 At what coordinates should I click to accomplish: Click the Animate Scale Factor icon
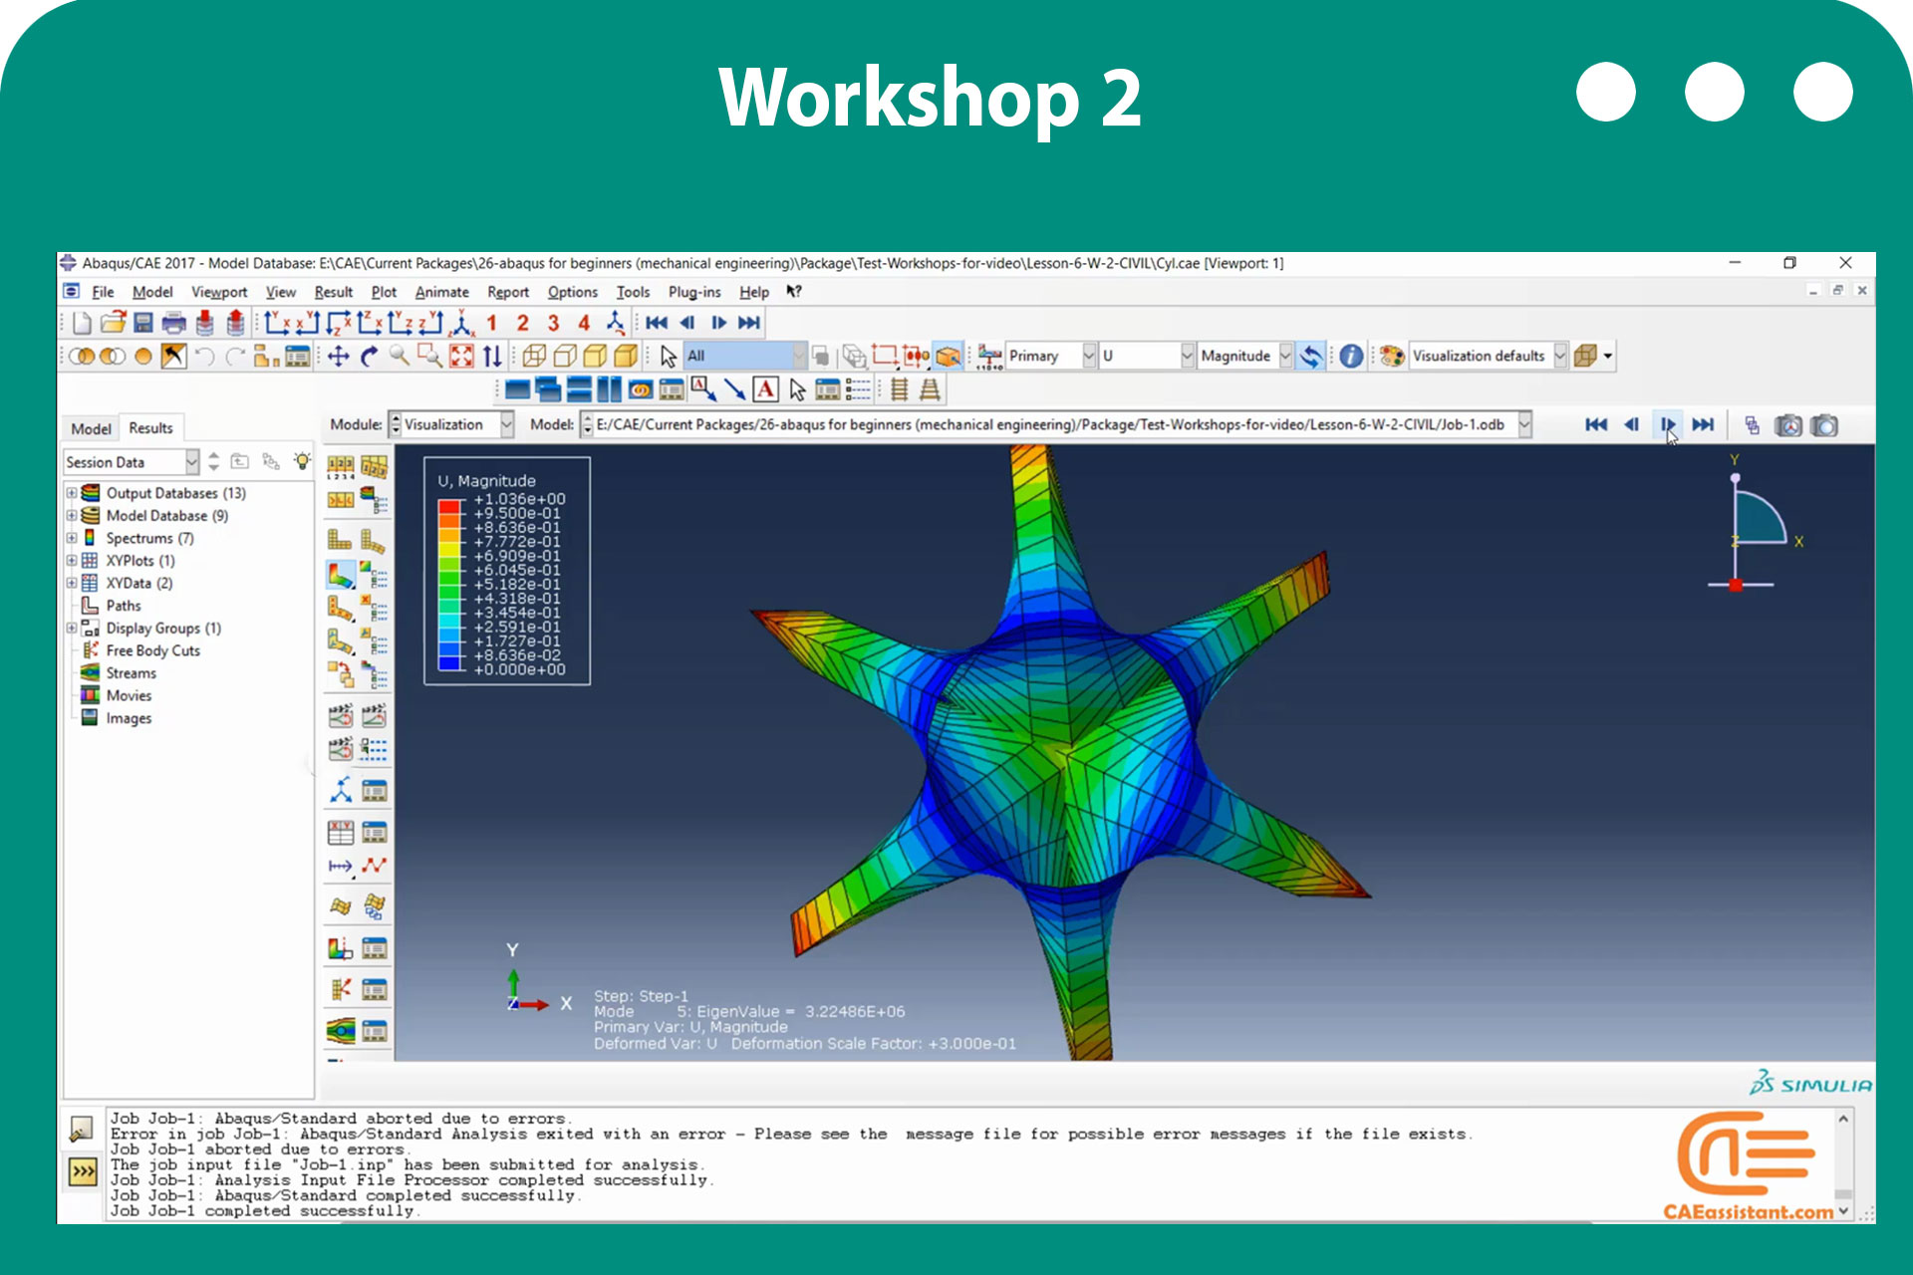(341, 714)
